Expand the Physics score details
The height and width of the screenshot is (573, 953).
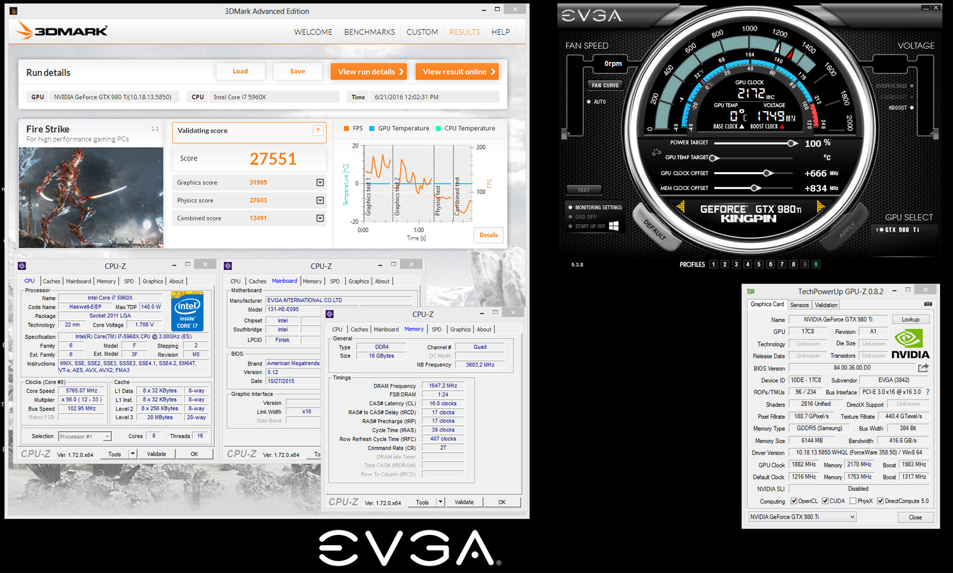(x=320, y=200)
